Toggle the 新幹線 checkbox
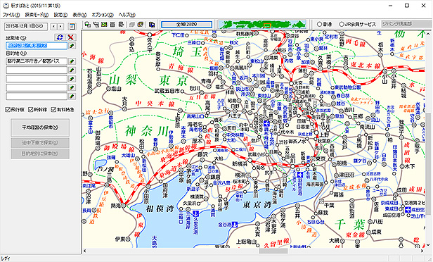The height and width of the screenshot is (262, 433). click(x=38, y=110)
